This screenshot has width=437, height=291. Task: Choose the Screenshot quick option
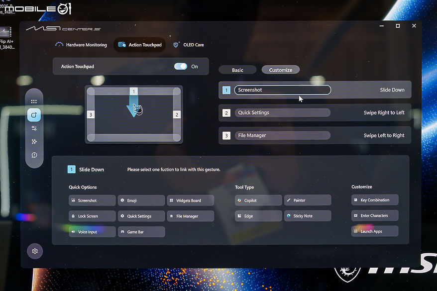click(92, 200)
